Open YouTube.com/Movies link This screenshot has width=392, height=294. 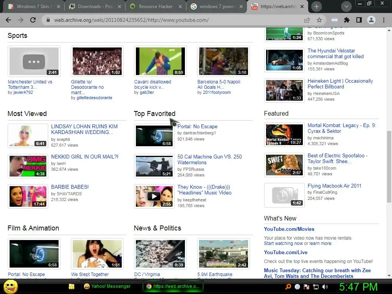(289, 229)
